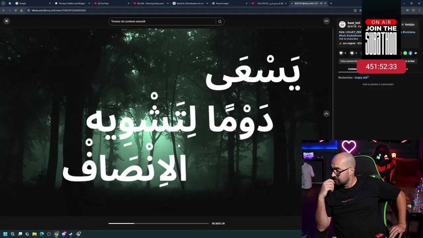The width and height of the screenshot is (423, 238).
Task: Open the beat_tn0 username link
Action: pyautogui.click(x=354, y=23)
